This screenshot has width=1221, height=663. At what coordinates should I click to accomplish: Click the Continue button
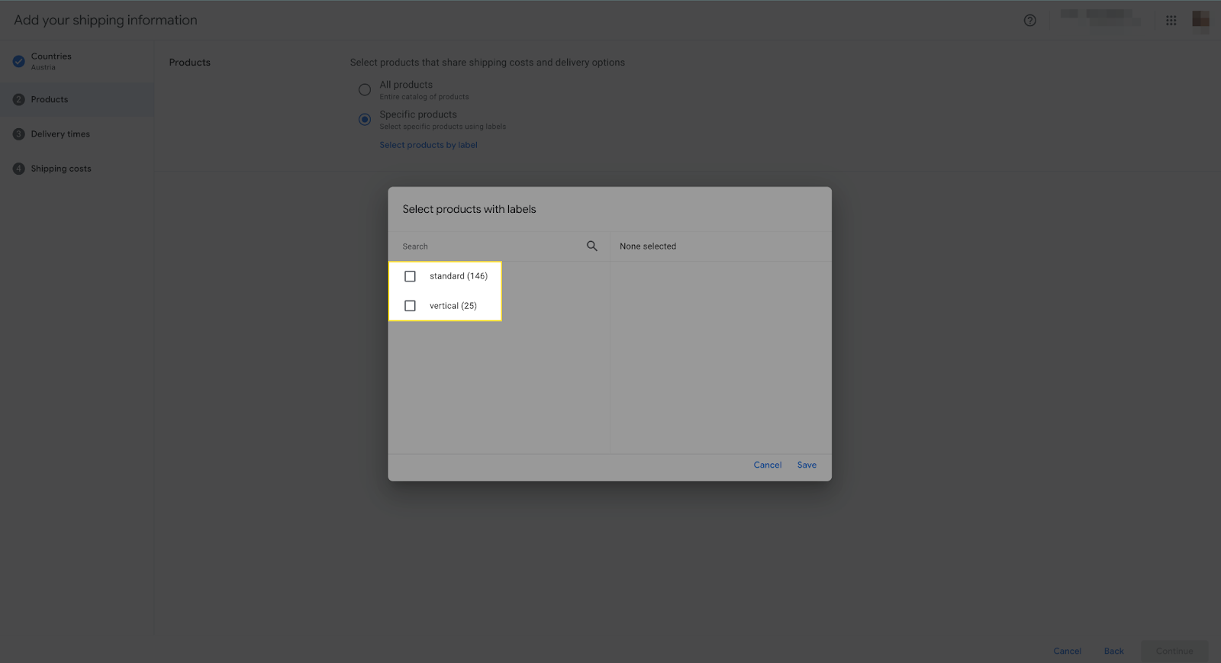tap(1174, 651)
